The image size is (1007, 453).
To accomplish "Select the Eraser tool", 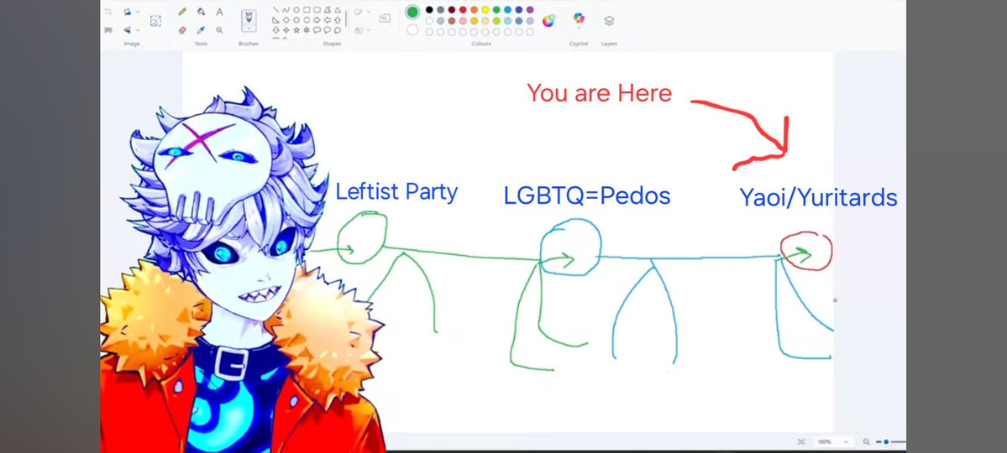I will tap(182, 30).
